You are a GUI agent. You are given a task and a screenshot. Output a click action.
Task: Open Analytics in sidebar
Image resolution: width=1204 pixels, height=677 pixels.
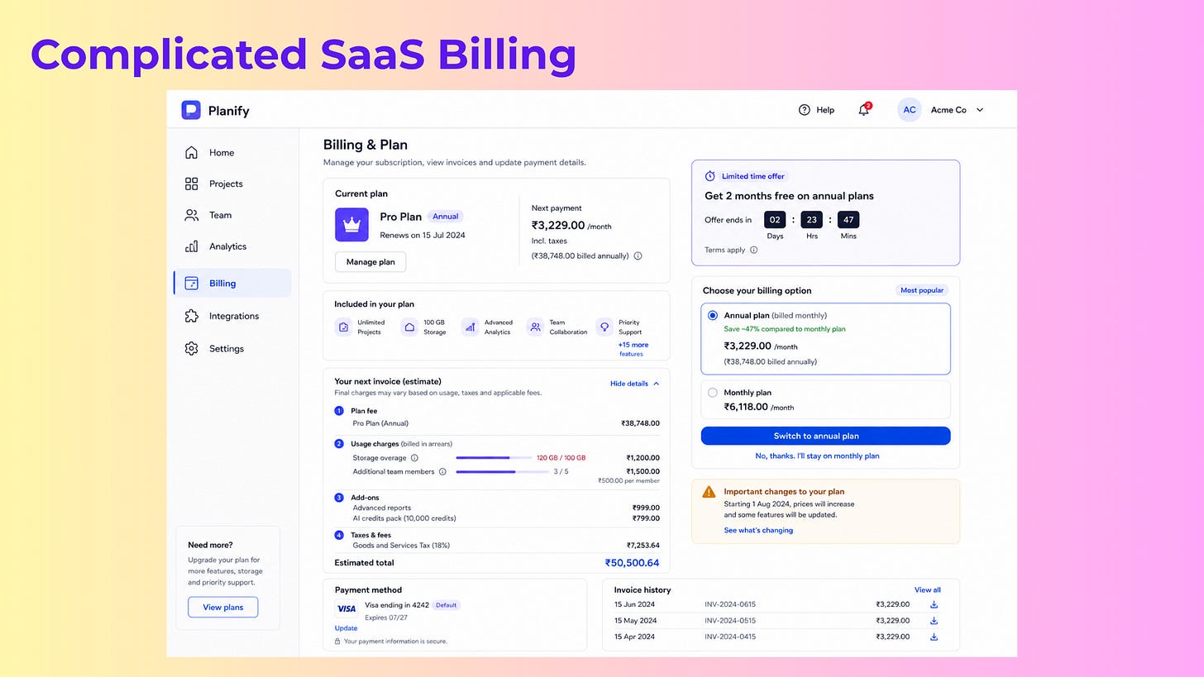232,246
